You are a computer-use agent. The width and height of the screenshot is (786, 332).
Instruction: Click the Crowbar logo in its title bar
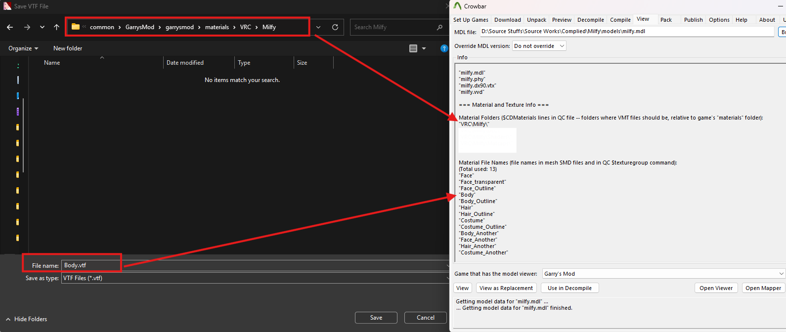tap(457, 6)
